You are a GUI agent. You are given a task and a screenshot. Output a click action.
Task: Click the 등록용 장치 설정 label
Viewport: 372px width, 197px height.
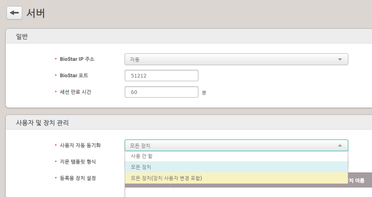(78, 178)
